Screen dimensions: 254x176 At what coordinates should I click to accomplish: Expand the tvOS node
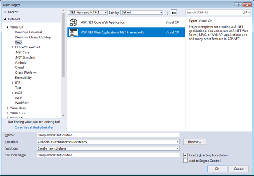pyautogui.click(x=13, y=93)
